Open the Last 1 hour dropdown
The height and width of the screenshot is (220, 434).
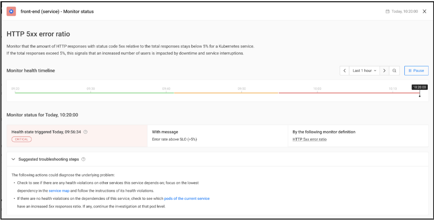click(x=364, y=70)
